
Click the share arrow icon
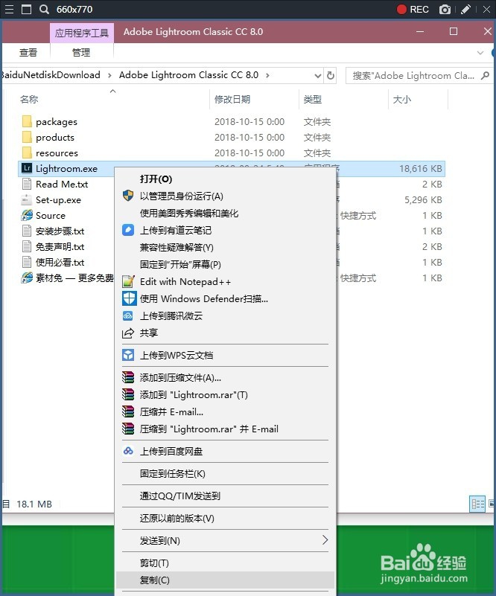click(x=128, y=333)
